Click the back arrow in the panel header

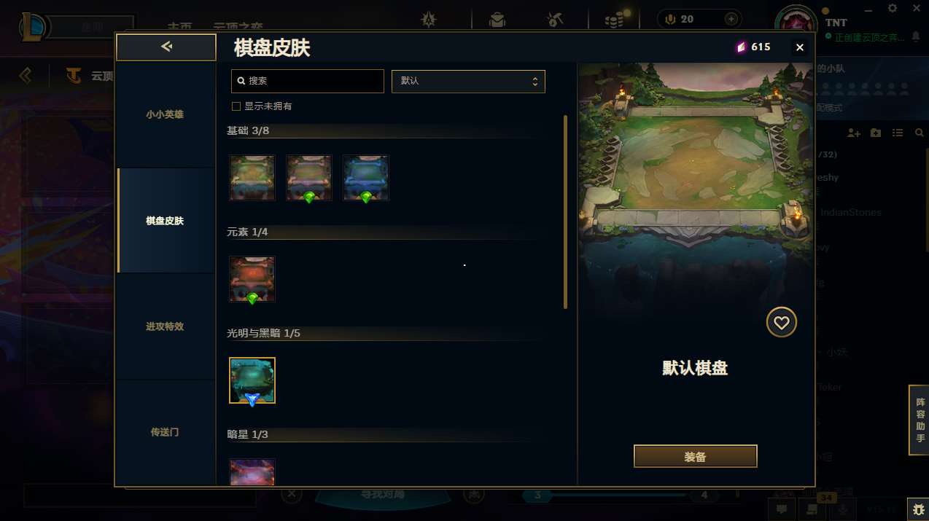[x=166, y=47]
